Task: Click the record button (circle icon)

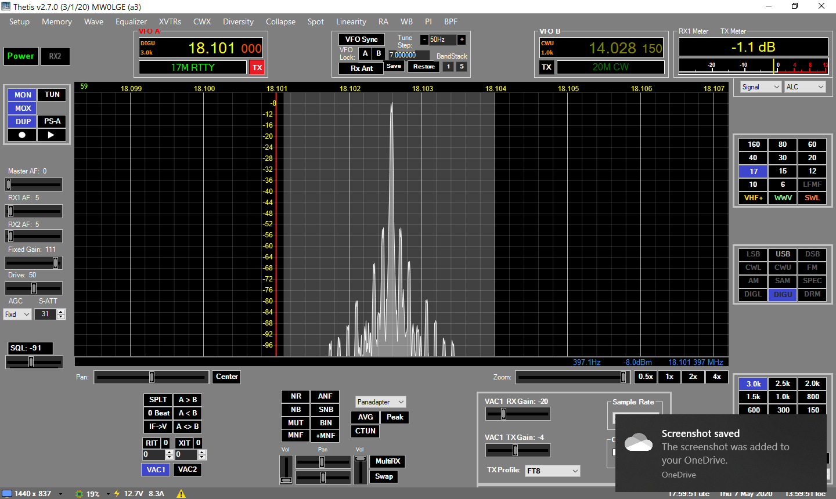Action: click(22, 135)
